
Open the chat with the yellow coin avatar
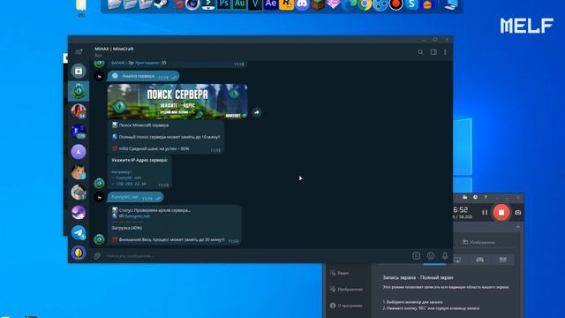[x=79, y=253]
